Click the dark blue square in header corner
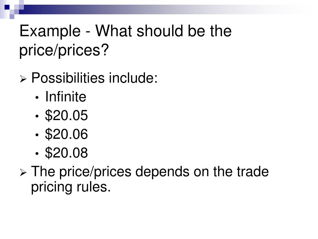Viewport: 318px width, 239px height. tap(7, 7)
